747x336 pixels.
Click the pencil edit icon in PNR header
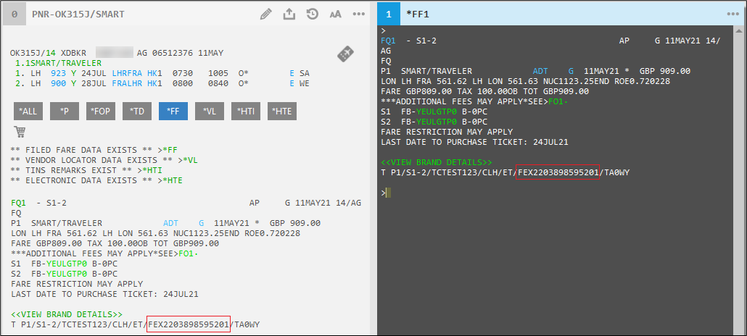pyautogui.click(x=266, y=14)
